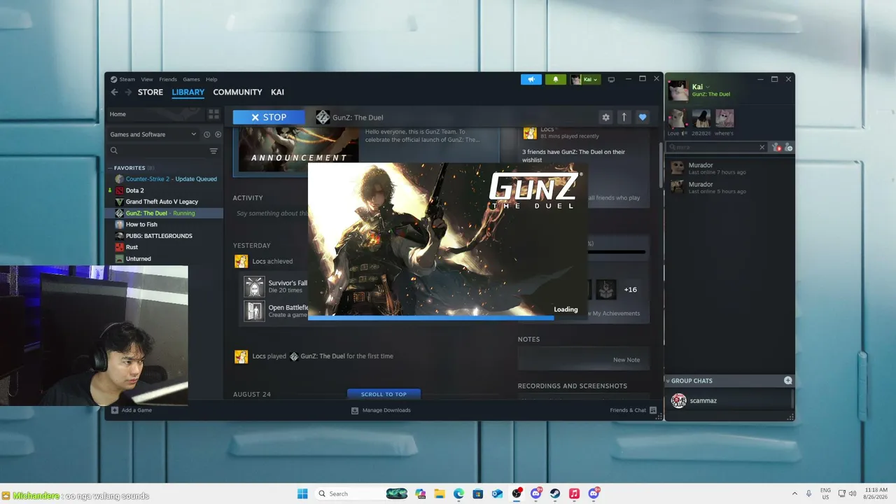The height and width of the screenshot is (504, 896).
Task: Click the Manage Downloads link
Action: 386,410
